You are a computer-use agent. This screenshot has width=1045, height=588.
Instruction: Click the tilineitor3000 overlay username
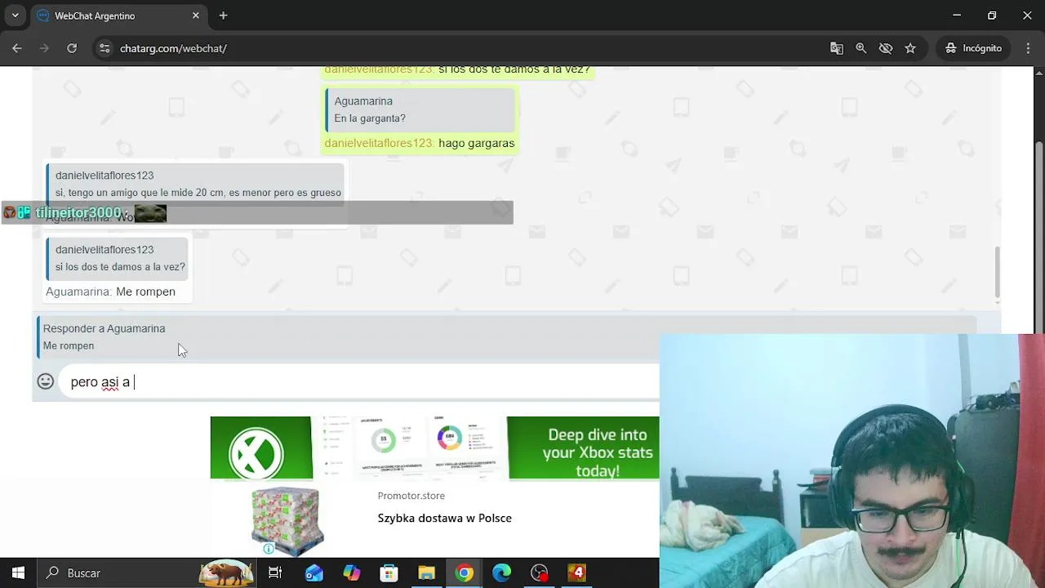(78, 213)
